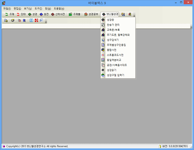194x150 pixels.
Task: Open the 창(W) menu
Action: pos(48,9)
